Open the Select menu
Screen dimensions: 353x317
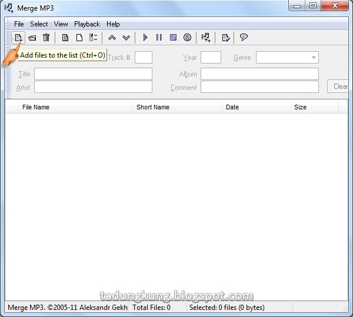pyautogui.click(x=39, y=24)
